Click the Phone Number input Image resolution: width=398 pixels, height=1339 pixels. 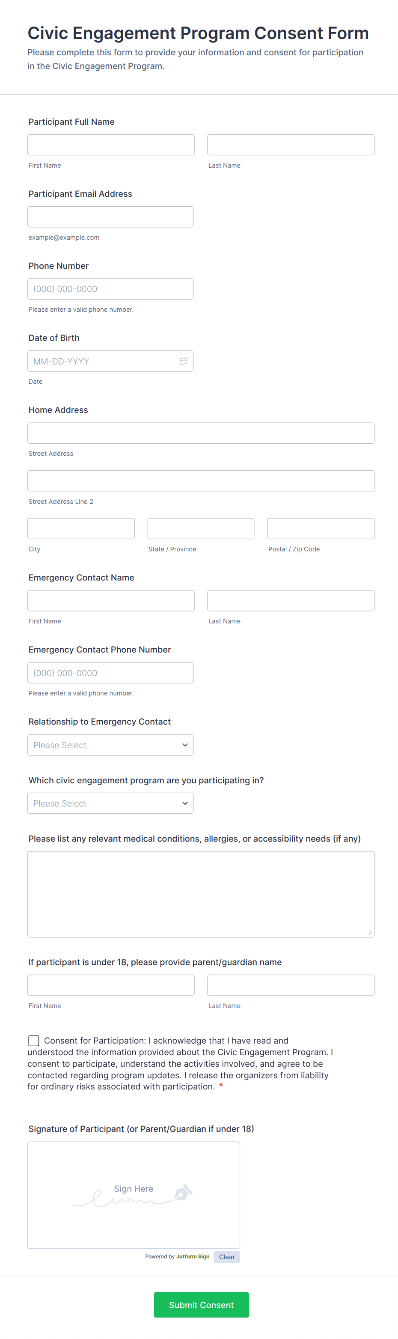(x=110, y=289)
